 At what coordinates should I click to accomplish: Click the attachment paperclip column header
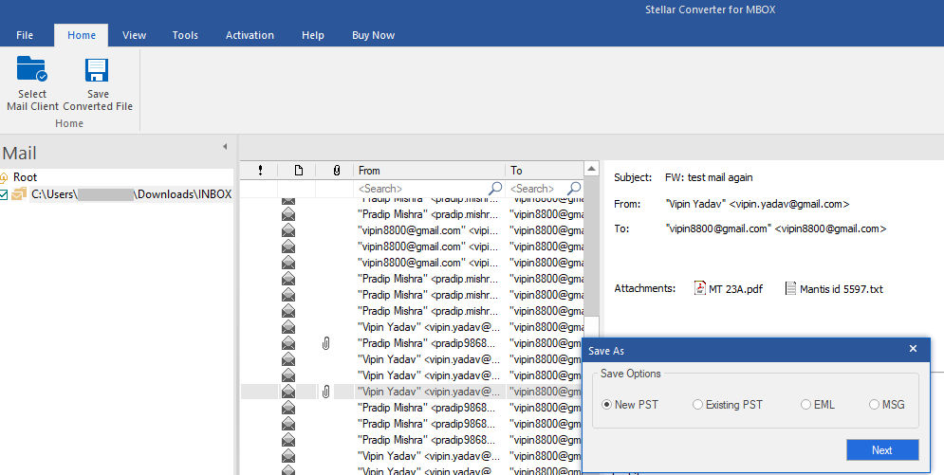click(337, 171)
